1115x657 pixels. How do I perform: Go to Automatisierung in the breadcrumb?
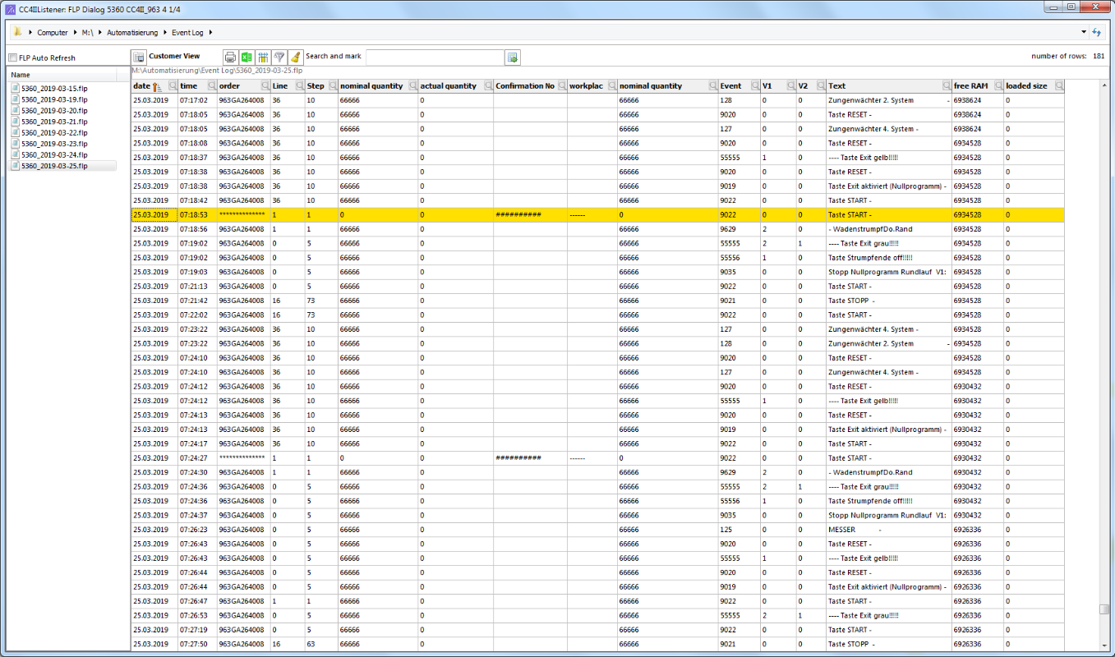[131, 33]
